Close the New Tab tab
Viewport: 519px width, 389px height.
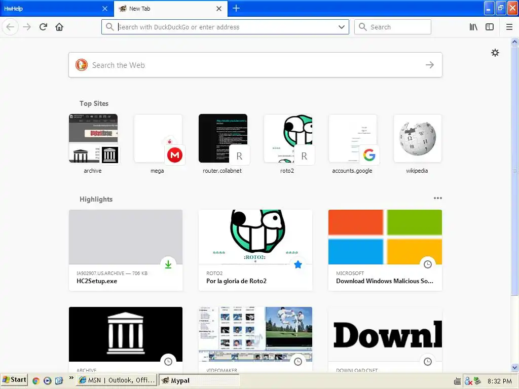click(x=219, y=9)
